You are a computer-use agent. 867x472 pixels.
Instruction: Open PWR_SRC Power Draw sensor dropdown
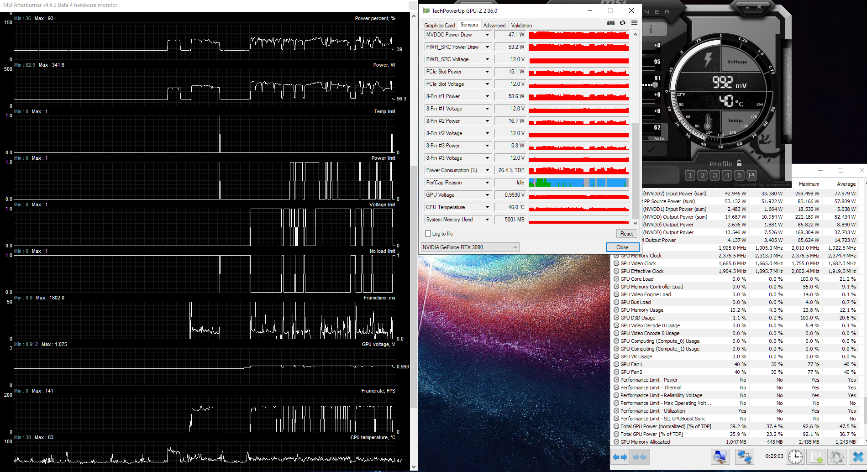(x=487, y=47)
